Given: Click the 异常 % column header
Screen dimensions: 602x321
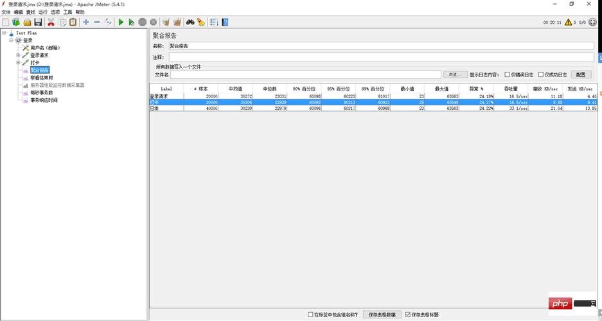Looking at the screenshot, I should coord(477,89).
